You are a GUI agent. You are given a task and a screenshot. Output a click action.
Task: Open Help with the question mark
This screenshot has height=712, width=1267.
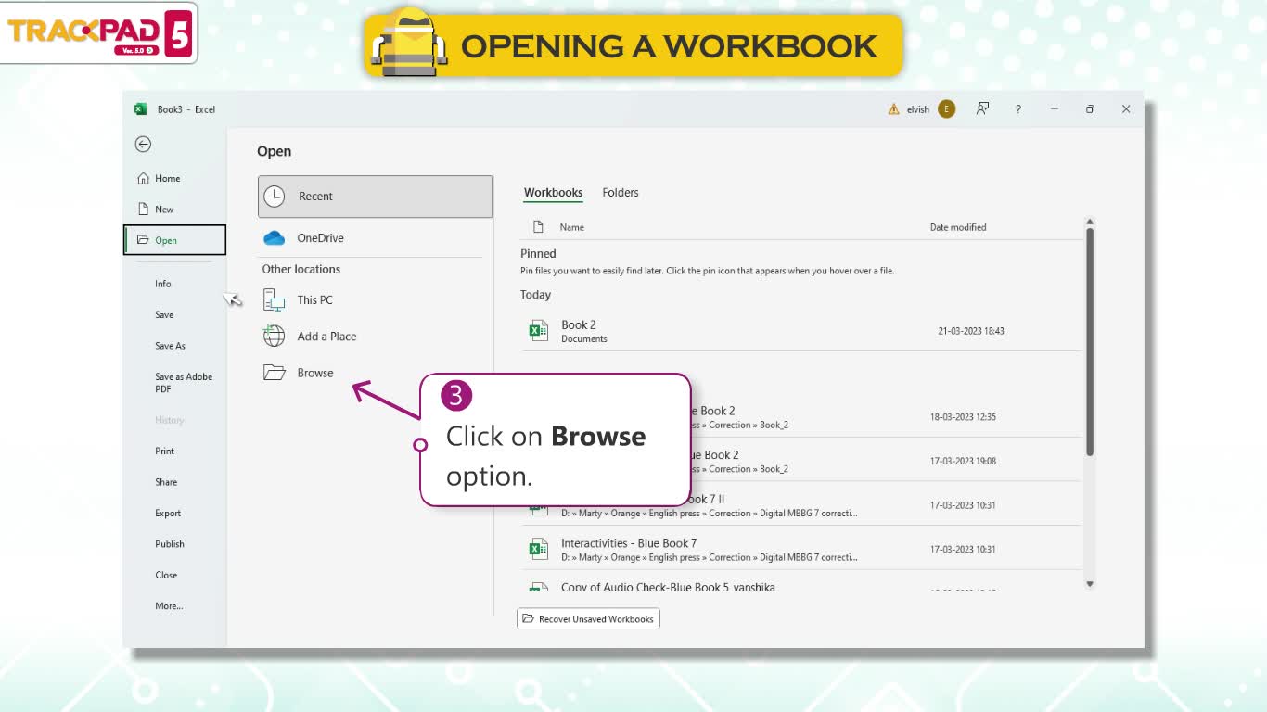tap(1017, 109)
